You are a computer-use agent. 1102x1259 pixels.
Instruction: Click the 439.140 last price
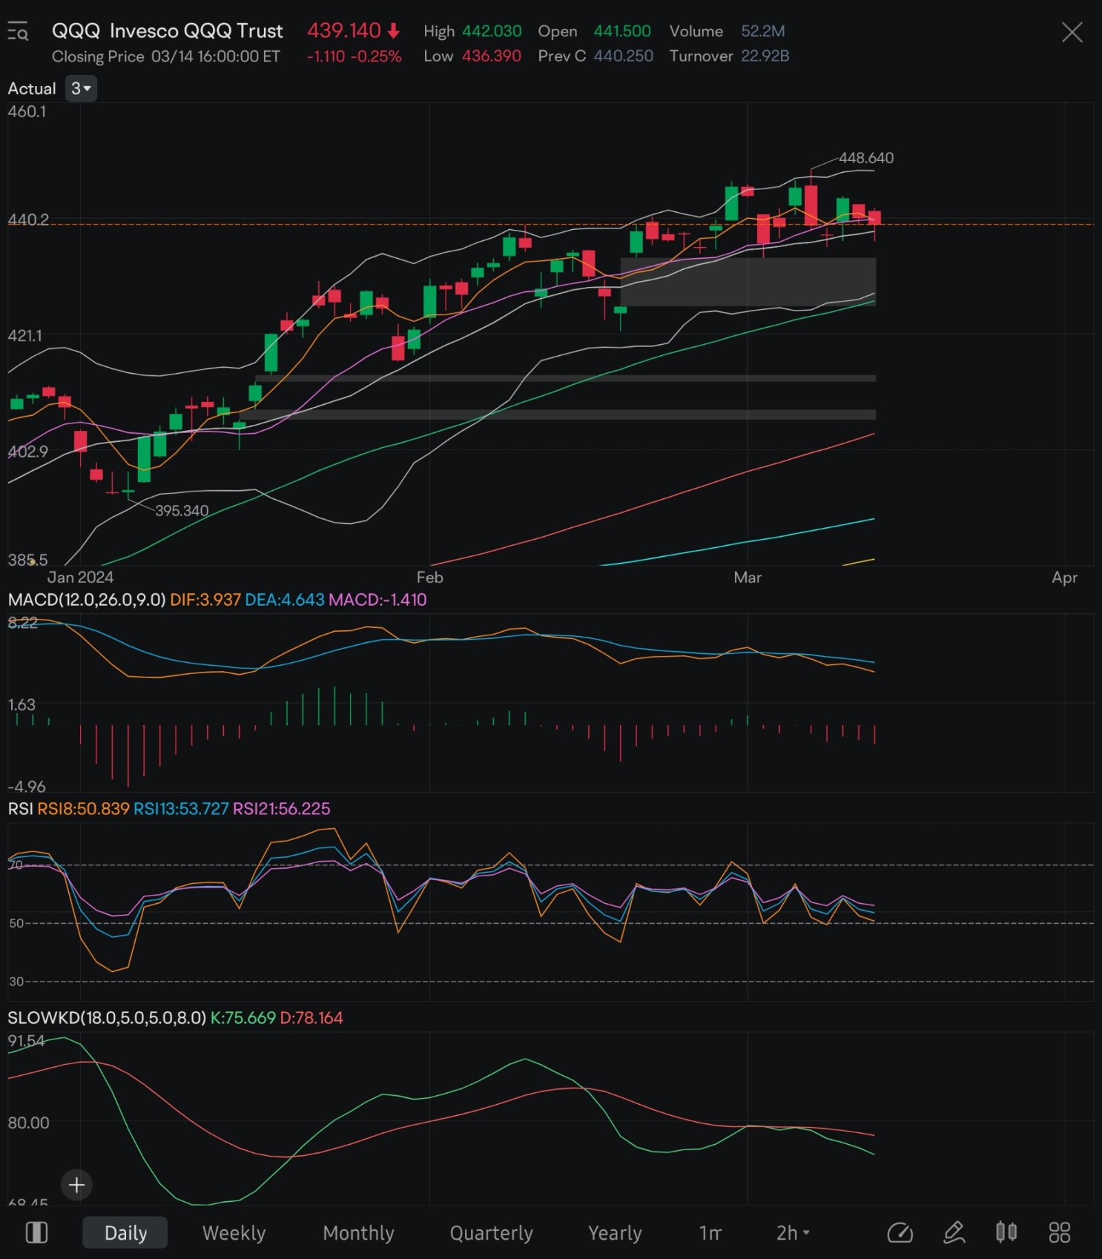[x=344, y=31]
